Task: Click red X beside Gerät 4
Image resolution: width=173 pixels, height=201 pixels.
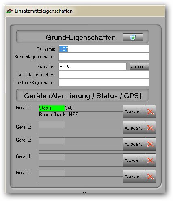Action: click(151, 160)
